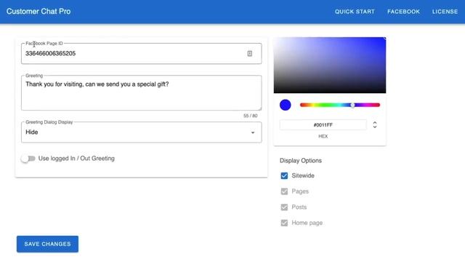The image size is (465, 262).
Task: Click into the Greeting text area
Action: [x=142, y=92]
